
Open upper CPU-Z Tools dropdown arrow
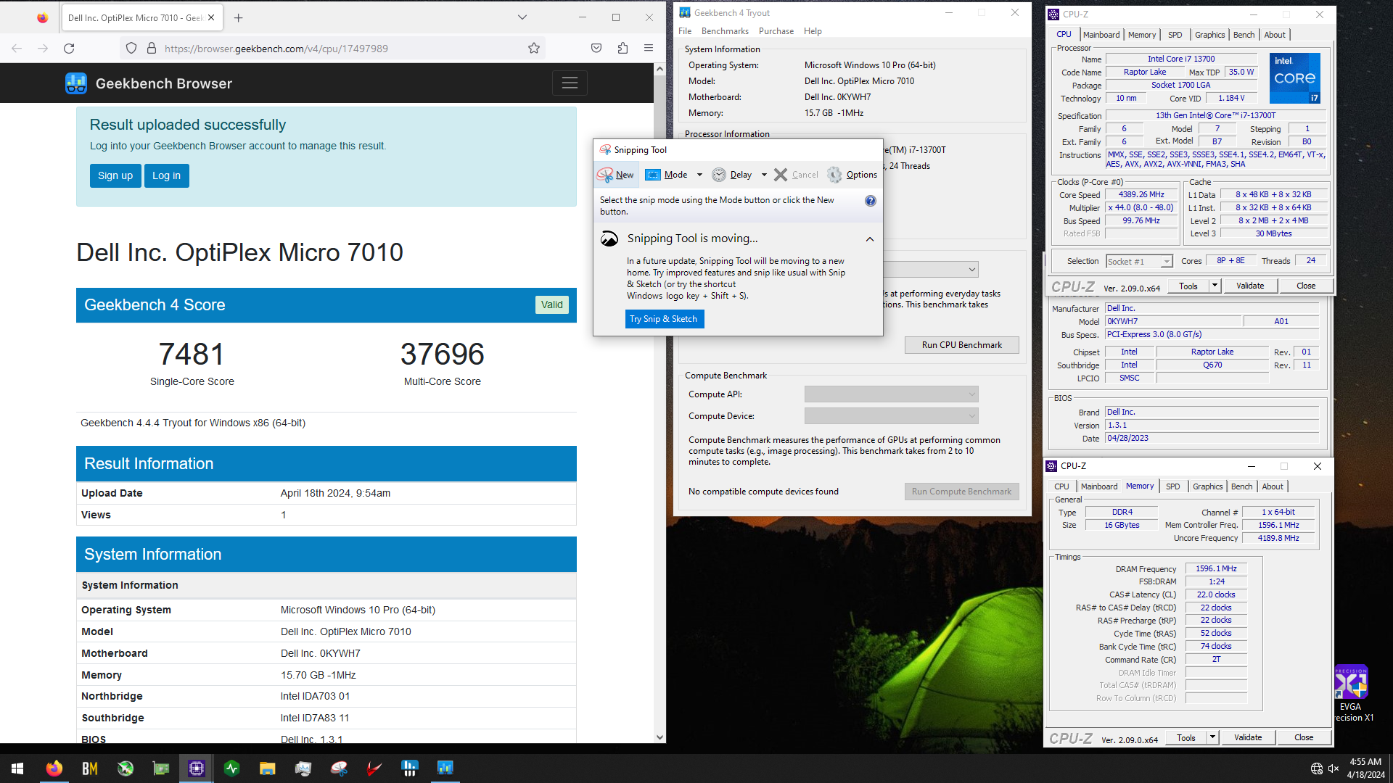point(1215,286)
